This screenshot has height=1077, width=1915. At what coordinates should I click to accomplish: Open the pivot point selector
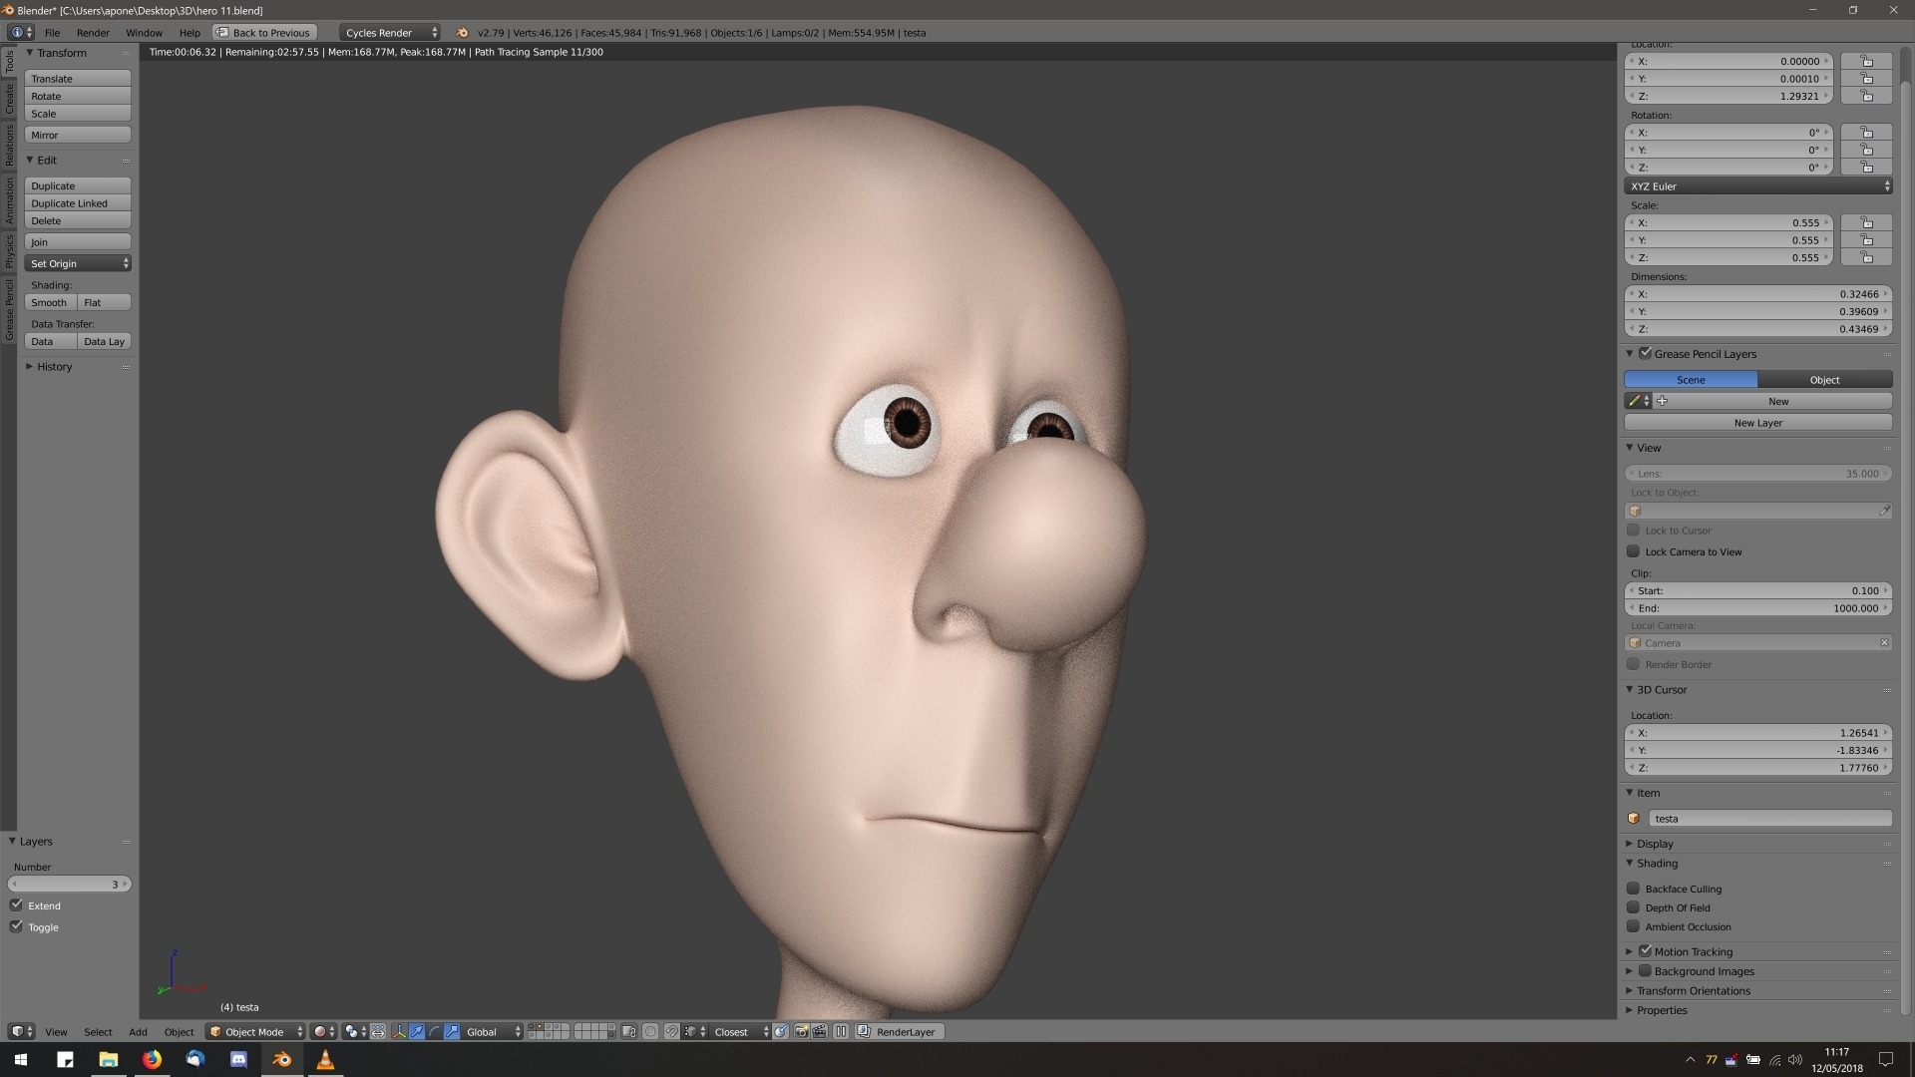pos(355,1032)
